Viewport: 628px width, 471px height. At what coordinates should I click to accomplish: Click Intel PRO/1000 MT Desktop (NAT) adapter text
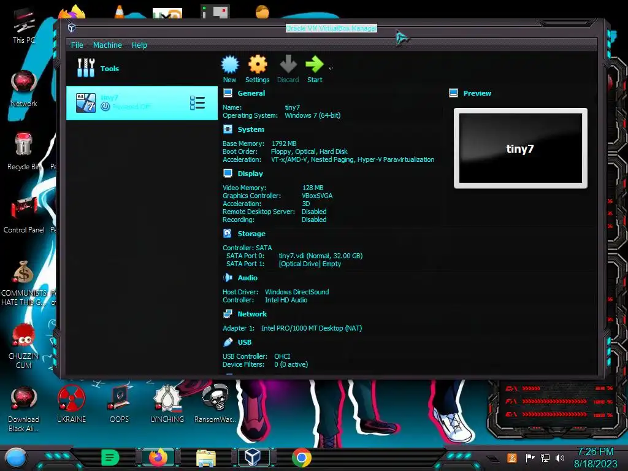[312, 329]
